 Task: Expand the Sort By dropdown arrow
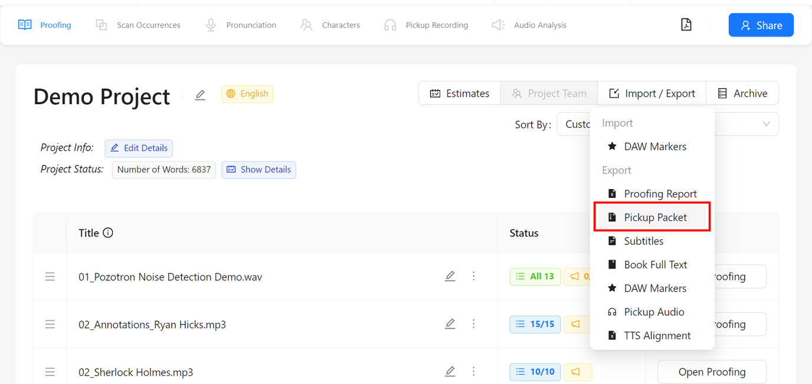[766, 124]
